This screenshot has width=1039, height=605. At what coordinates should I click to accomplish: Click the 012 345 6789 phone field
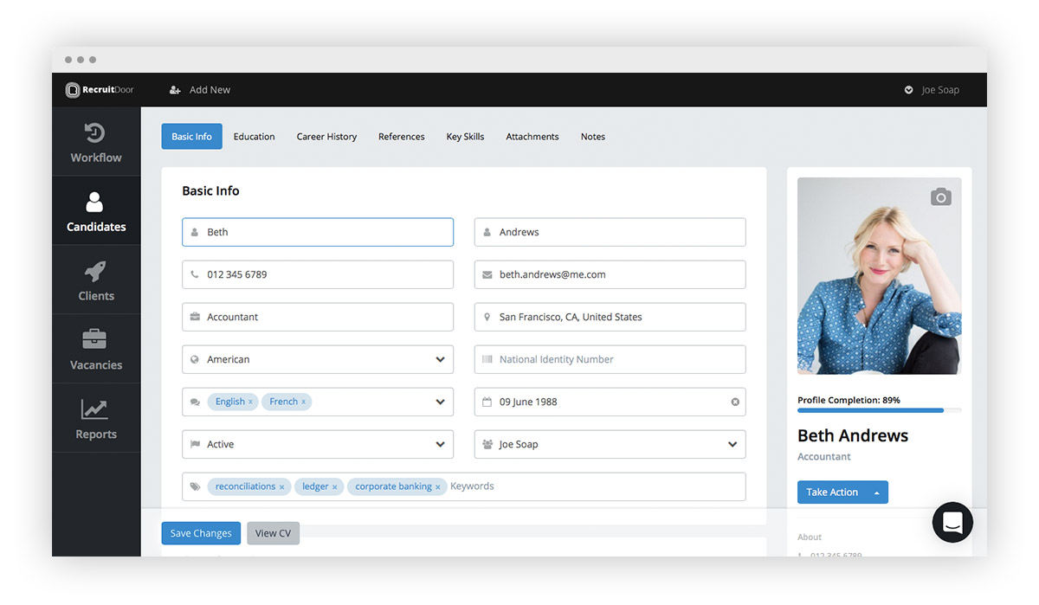[x=318, y=274]
